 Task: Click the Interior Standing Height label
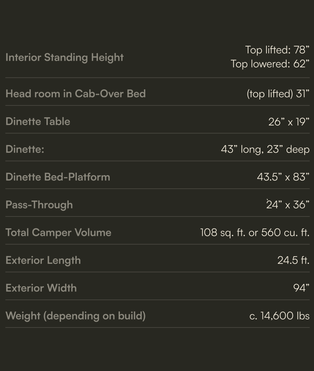pos(65,57)
